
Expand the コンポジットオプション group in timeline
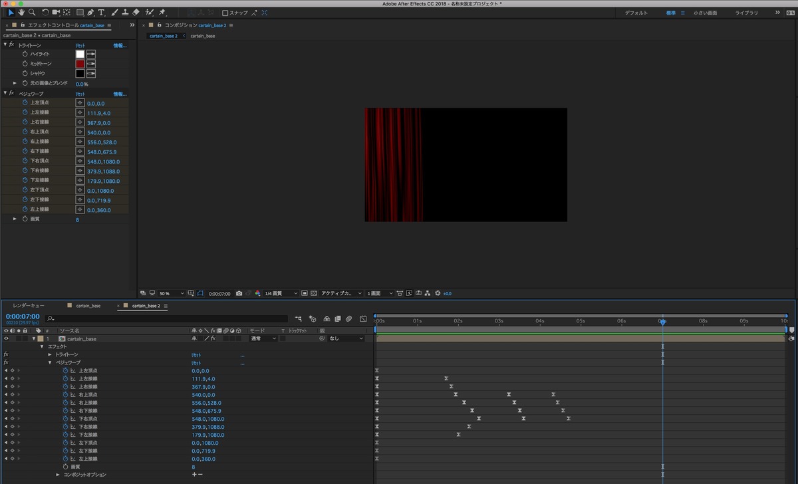point(58,475)
